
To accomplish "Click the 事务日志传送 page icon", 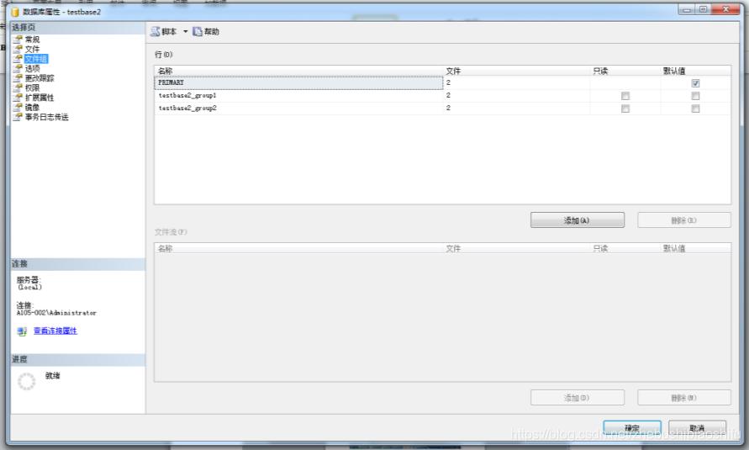I will 18,117.
